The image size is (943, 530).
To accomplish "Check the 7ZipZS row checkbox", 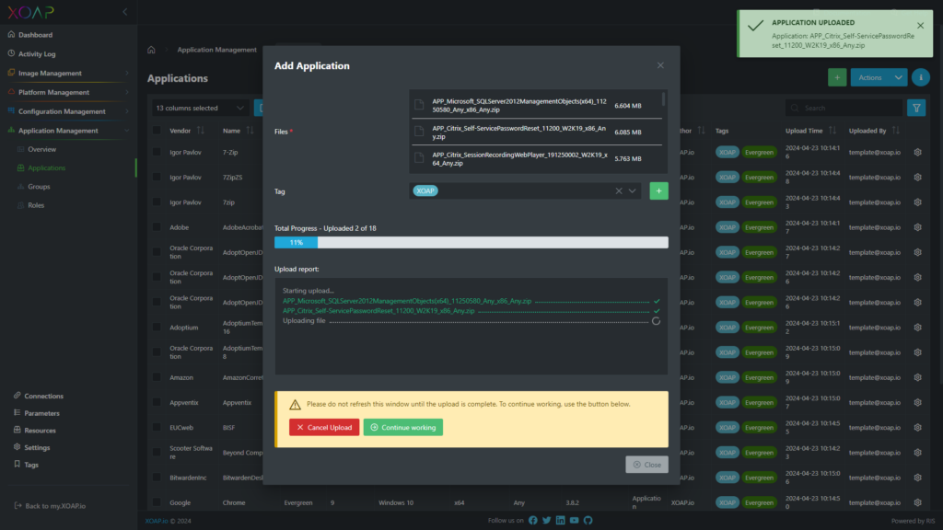I will click(157, 178).
